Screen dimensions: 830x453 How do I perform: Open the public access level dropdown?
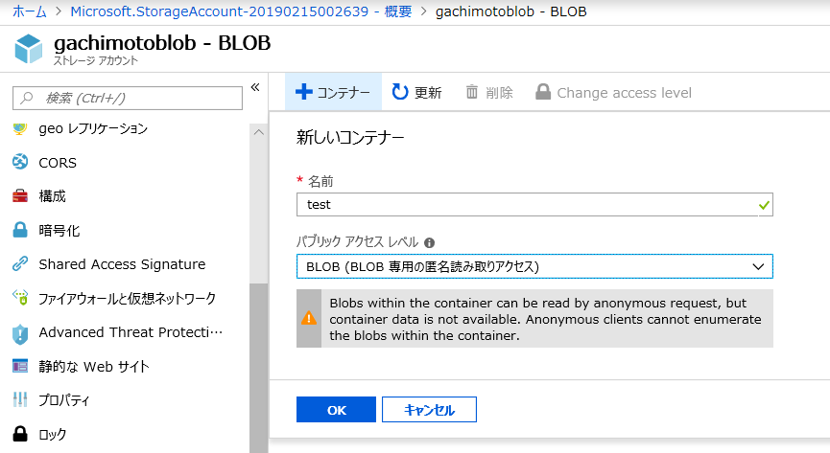534,266
